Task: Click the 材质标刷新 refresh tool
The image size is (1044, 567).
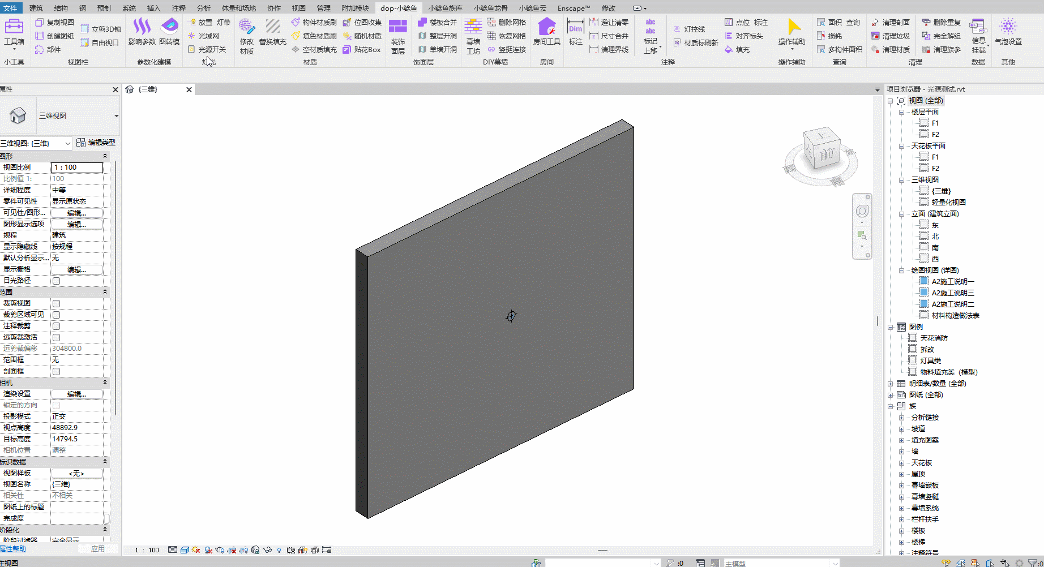Action: pyautogui.click(x=696, y=42)
